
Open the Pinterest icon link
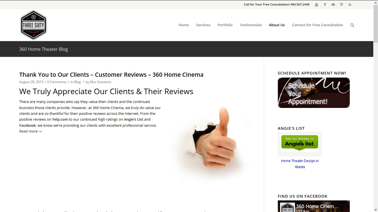pos(341,4)
